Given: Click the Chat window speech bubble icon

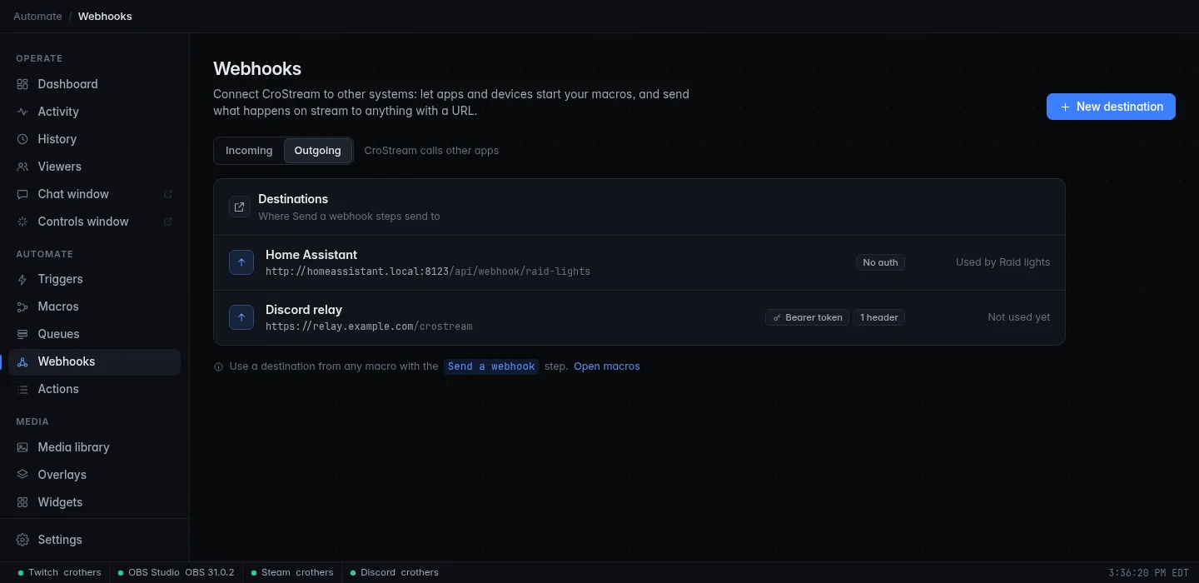Looking at the screenshot, I should click(22, 194).
